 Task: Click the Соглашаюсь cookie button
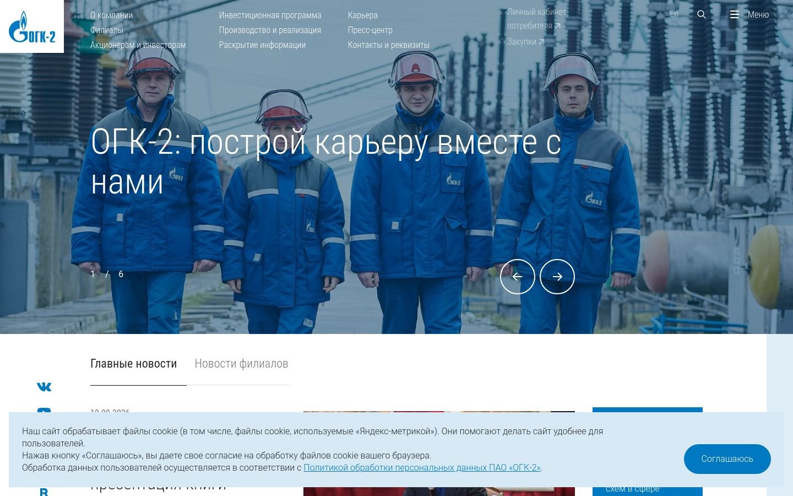(x=727, y=459)
